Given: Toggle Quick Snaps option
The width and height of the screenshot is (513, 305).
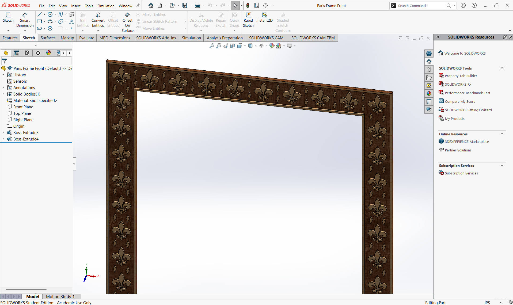Looking at the screenshot, I should point(234,20).
